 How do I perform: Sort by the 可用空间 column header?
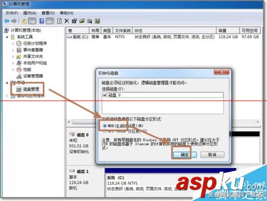coord(250,30)
